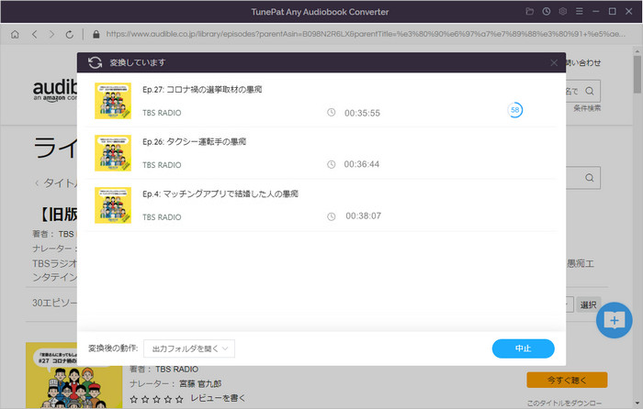Click the blue add-to-list floating button
This screenshot has height=409, width=643.
[x=614, y=320]
